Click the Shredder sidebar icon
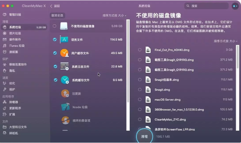 (x=5, y=133)
